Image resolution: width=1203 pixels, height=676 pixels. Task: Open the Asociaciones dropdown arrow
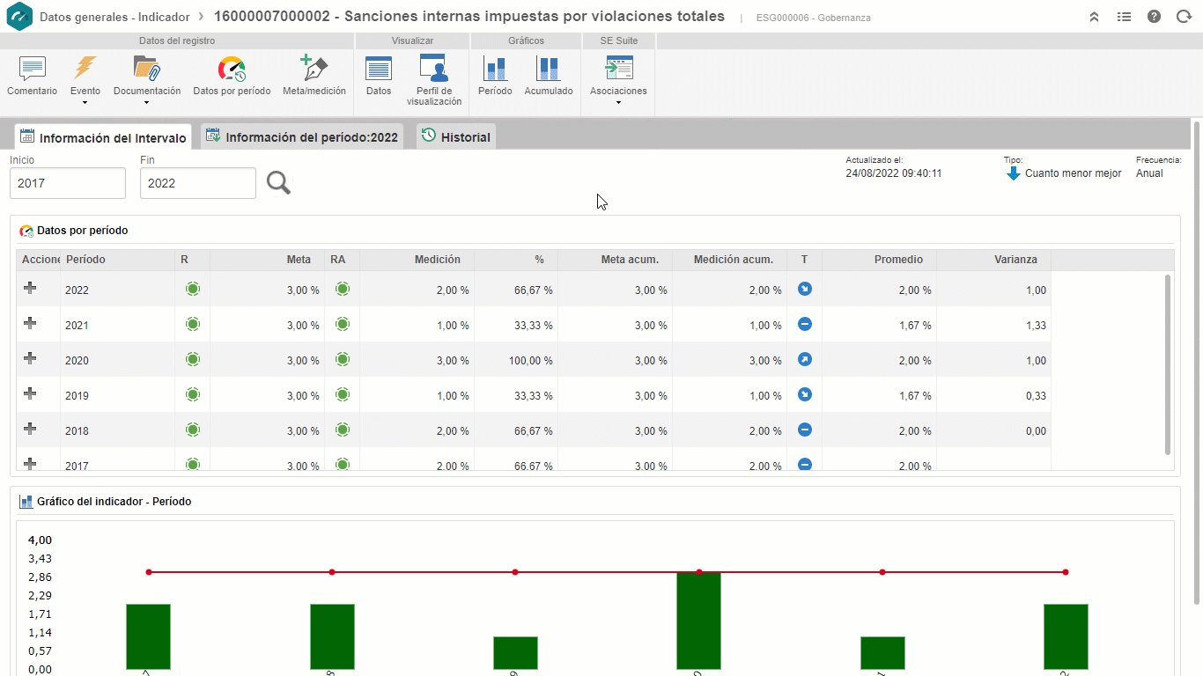pyautogui.click(x=618, y=103)
